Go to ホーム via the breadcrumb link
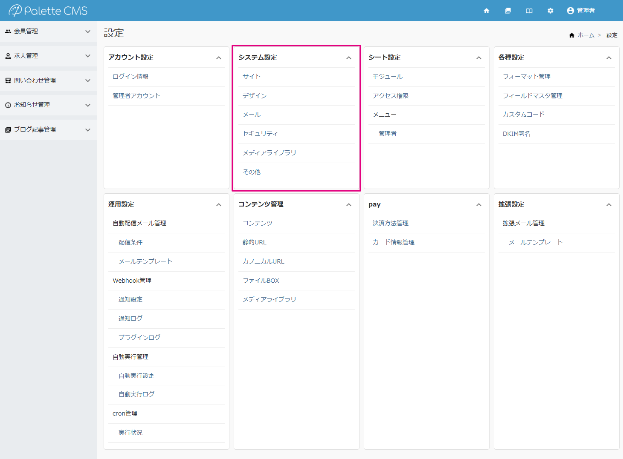This screenshot has height=459, width=623. pos(586,35)
